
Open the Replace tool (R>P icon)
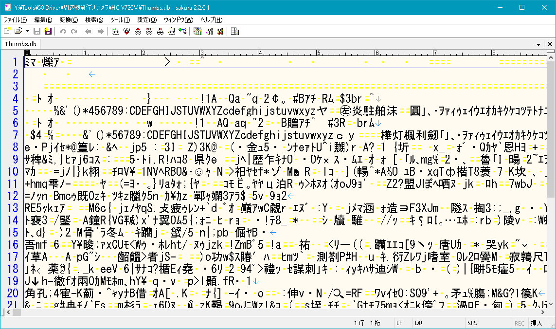pyautogui.click(x=150, y=31)
